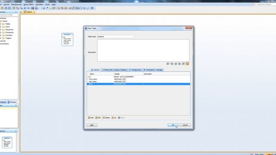Click OK to confirm the new table

coord(173,125)
